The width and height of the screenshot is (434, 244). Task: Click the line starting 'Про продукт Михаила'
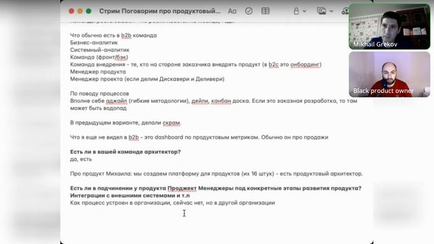(216, 174)
